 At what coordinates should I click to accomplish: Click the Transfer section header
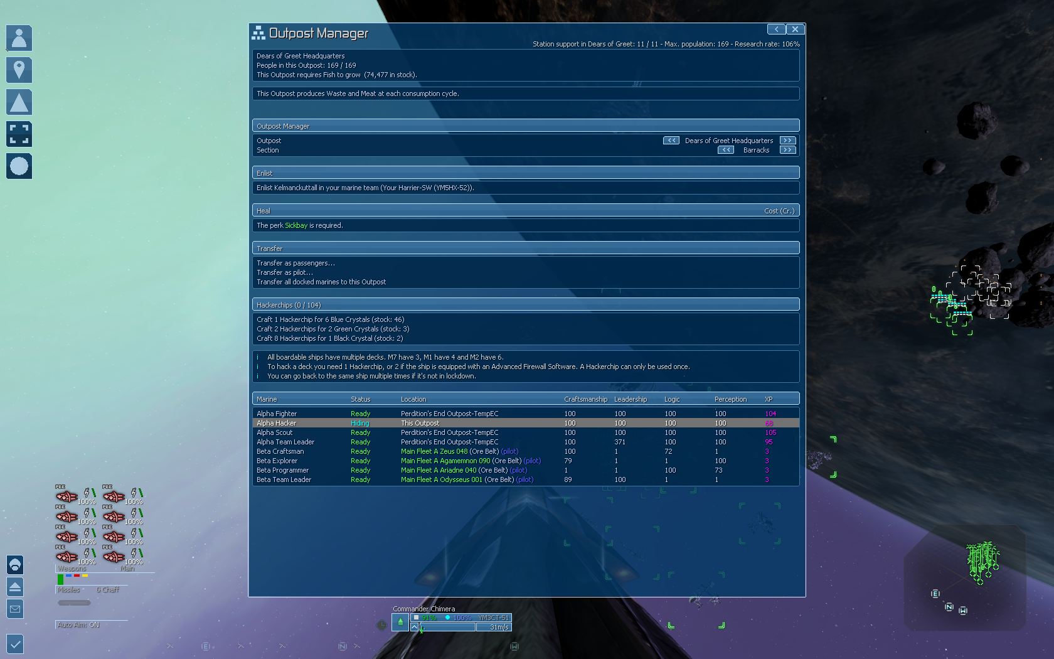[526, 248]
